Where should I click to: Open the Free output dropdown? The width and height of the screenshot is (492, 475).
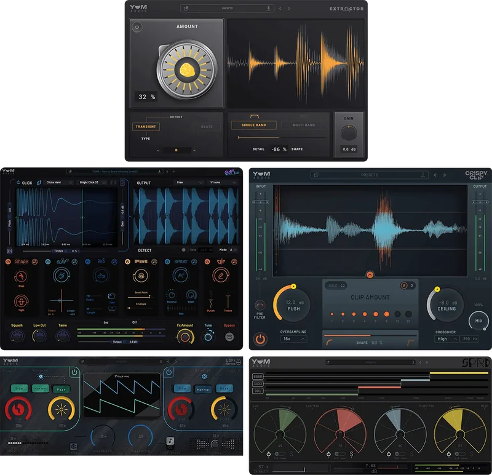click(189, 182)
